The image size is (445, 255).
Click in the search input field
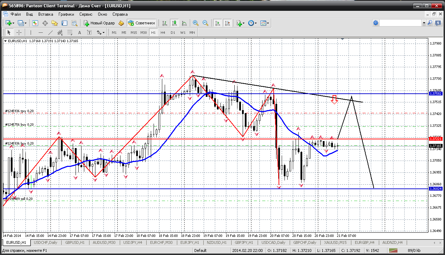pos(401,23)
